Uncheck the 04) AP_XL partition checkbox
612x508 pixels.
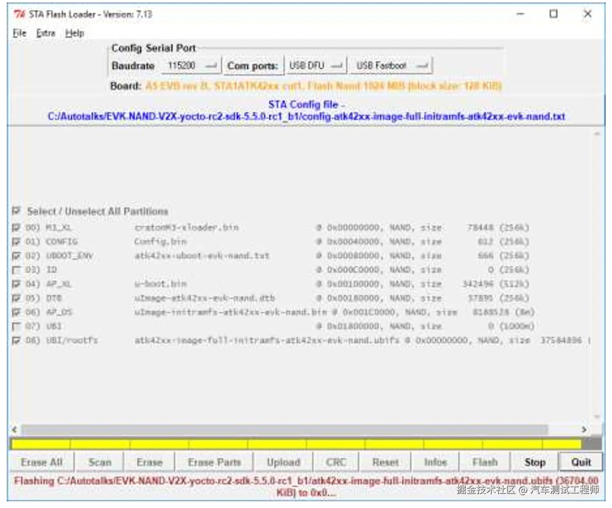tap(16, 284)
